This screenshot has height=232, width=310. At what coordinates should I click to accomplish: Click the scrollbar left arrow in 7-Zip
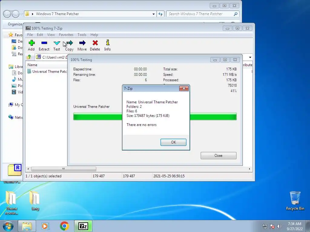pyautogui.click(x=28, y=169)
